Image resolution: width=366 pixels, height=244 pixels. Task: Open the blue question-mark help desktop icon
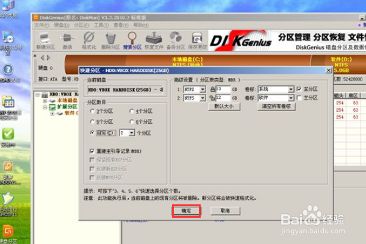coord(8,70)
